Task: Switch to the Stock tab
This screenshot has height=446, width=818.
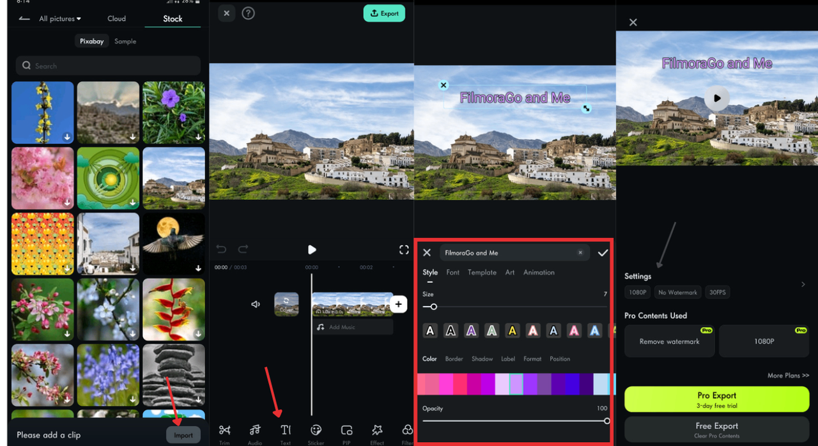Action: coord(173,19)
